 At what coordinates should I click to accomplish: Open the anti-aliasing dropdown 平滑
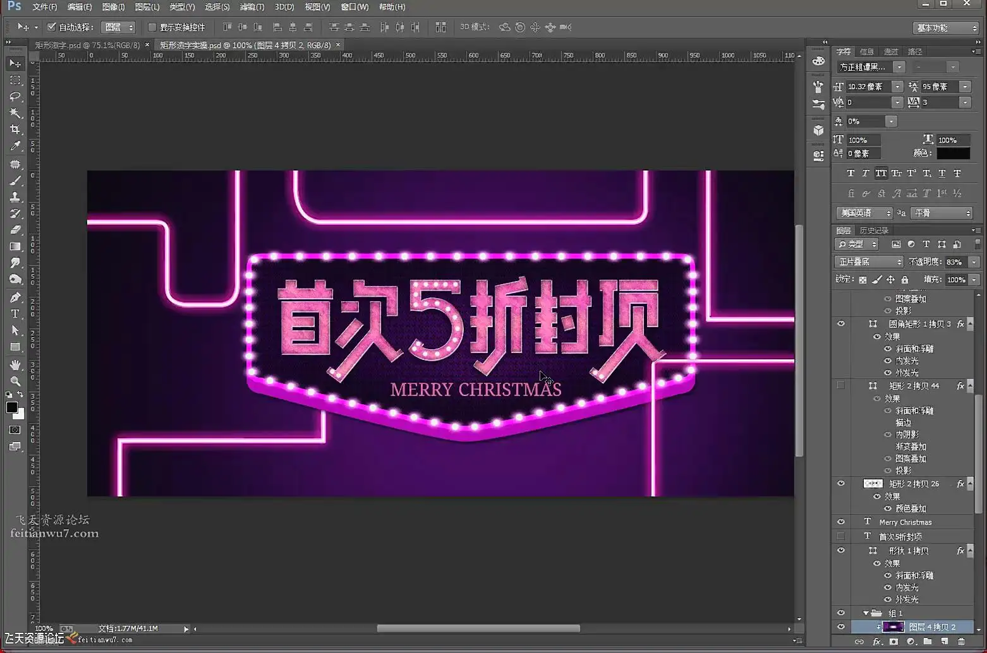click(942, 213)
